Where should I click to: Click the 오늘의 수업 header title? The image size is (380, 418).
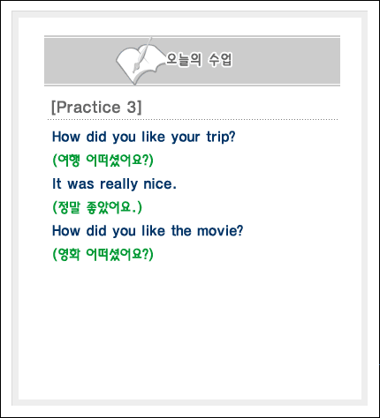199,60
